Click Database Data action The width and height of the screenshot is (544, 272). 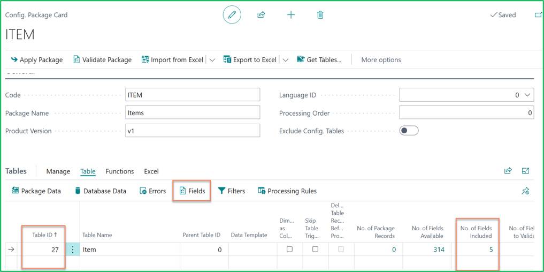click(100, 191)
